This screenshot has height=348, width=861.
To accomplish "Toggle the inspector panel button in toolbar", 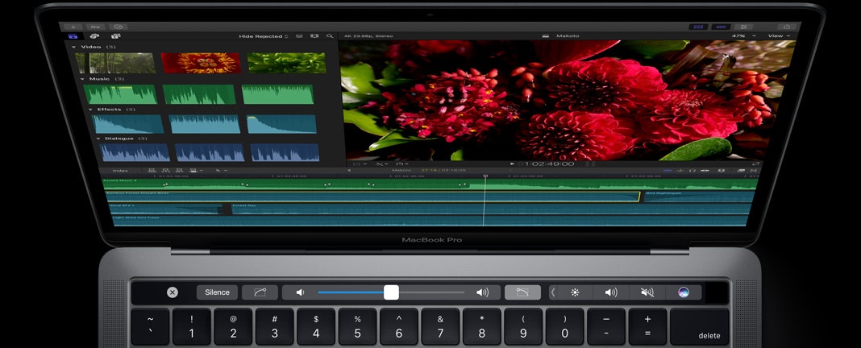I will pyautogui.click(x=743, y=27).
